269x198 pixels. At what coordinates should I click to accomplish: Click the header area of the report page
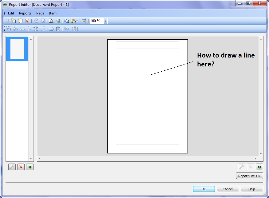click(148, 45)
